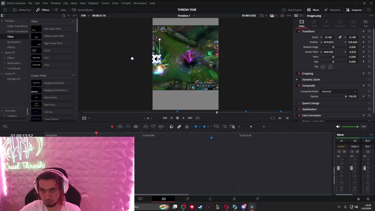375x211 pixels.
Task: Activate the Trim Edit Mode tool
Action: pos(120,127)
